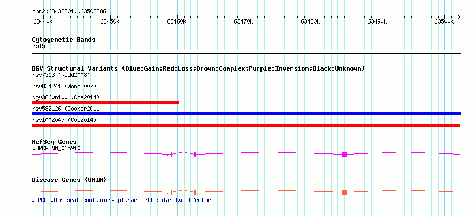Viewport: 476px width, 216px height.
Task: Select the blue nsv582126 gain bar
Action: [246, 114]
